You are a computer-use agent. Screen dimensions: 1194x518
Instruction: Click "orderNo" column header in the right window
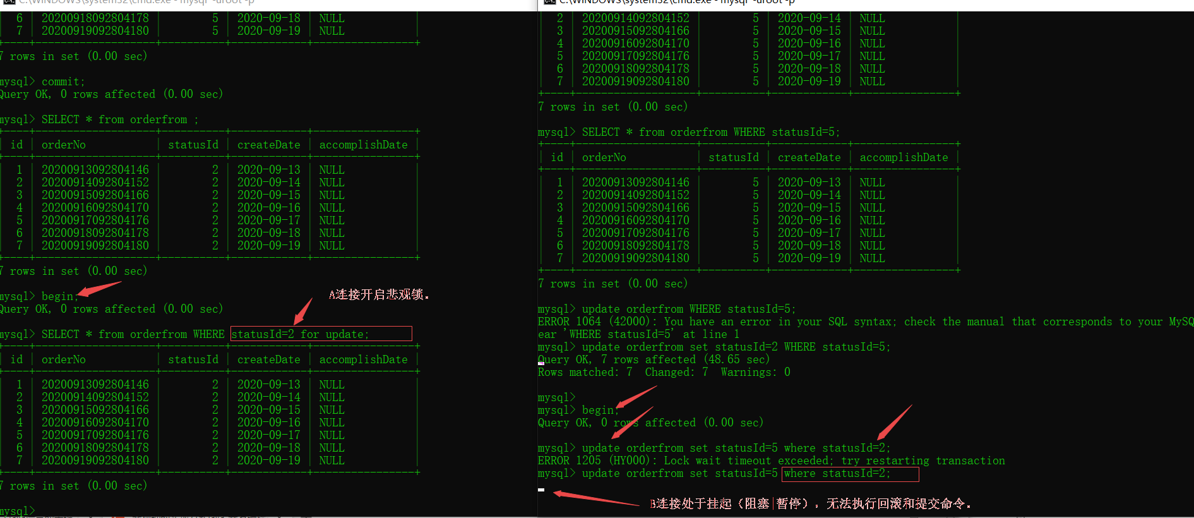coord(604,157)
